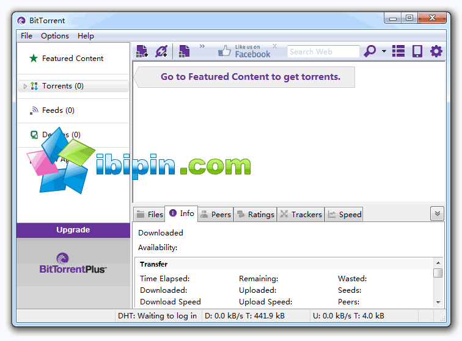
Task: Open Preferences with the gear icon
Action: (x=436, y=51)
